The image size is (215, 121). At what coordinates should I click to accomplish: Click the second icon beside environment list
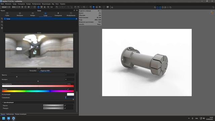coord(2,22)
